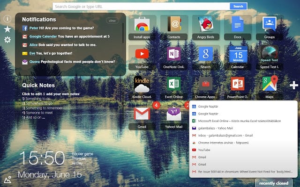Open the Excel Online tile

pos(174,87)
